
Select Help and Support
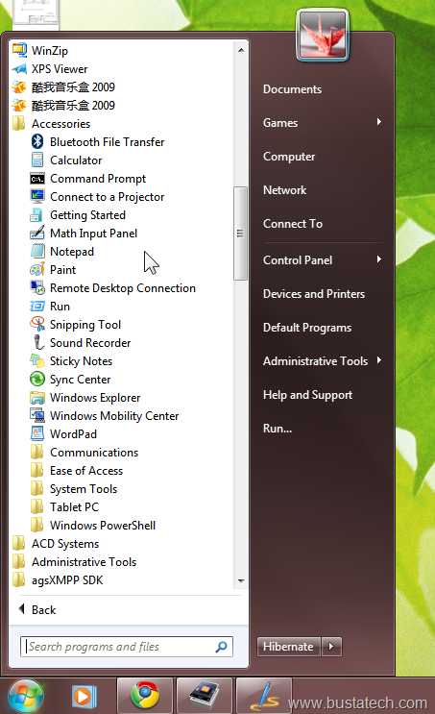pos(307,395)
